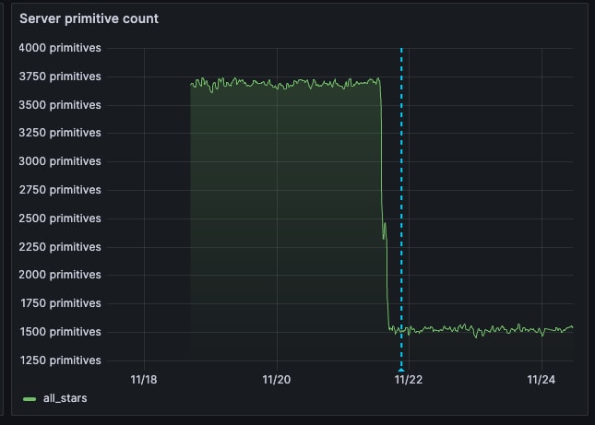The image size is (595, 425).
Task: Select the 11/22 x-axis date label
Action: point(409,379)
